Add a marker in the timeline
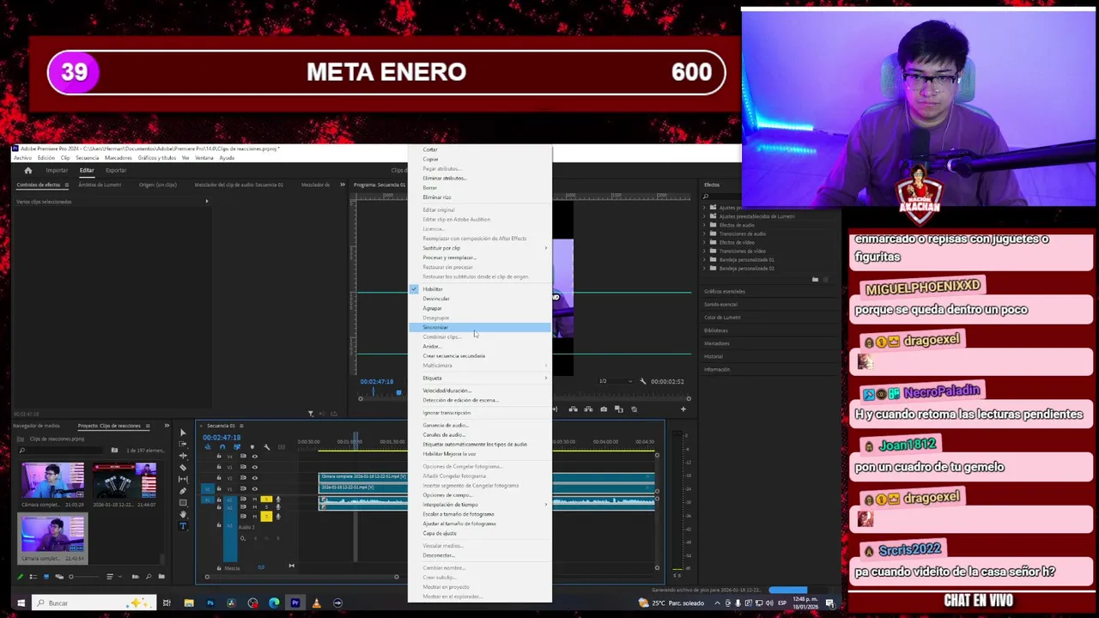 coord(252,447)
